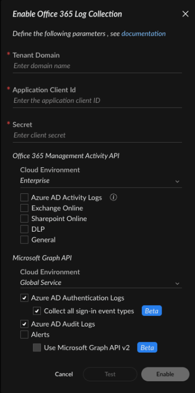The width and height of the screenshot is (195, 393).
Task: Enable Azure AD Activity Logs checkbox
Action: 24,198
